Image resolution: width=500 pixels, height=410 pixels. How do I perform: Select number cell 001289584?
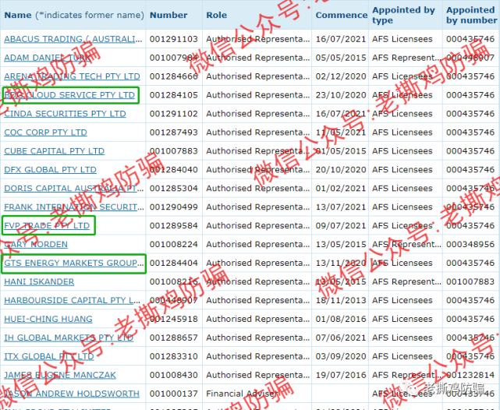tap(174, 225)
